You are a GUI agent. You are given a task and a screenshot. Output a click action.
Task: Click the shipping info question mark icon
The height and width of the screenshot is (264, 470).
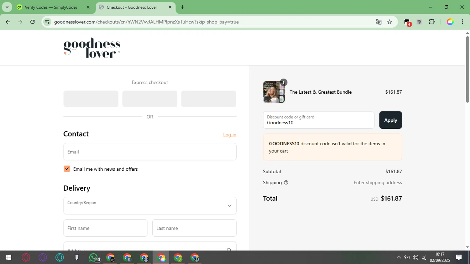286,183
